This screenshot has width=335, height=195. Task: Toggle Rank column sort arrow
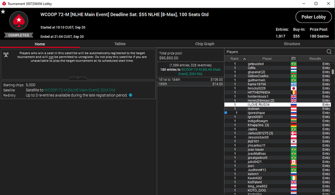[x=245, y=59]
